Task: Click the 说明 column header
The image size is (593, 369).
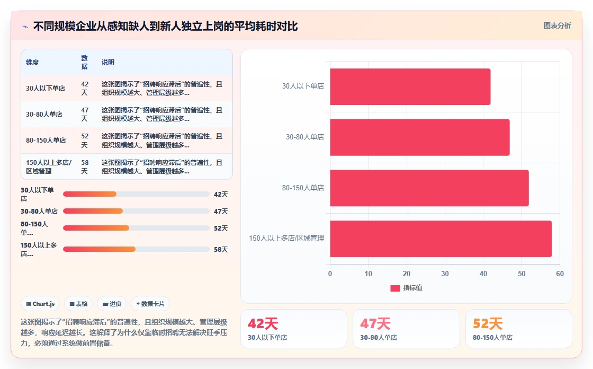Action: [108, 63]
